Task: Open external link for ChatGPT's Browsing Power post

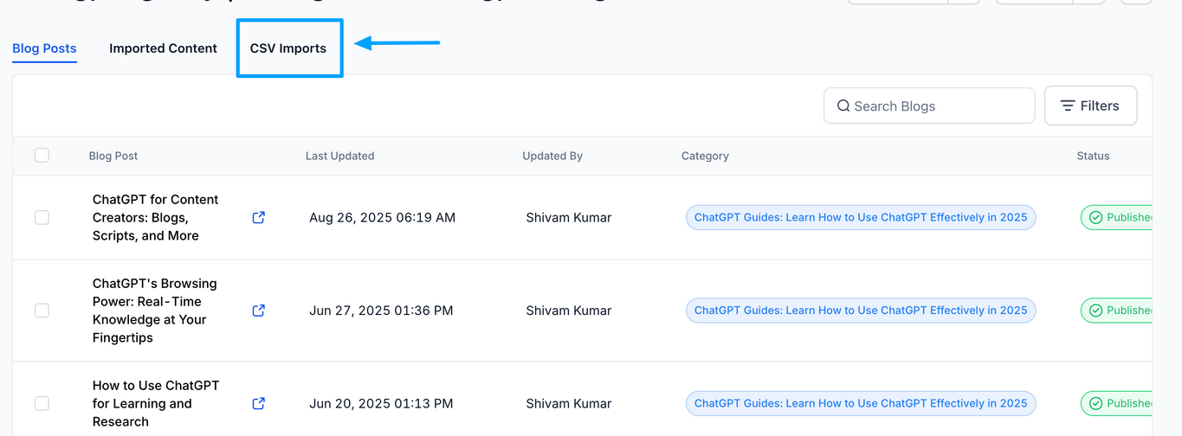Action: (x=258, y=311)
